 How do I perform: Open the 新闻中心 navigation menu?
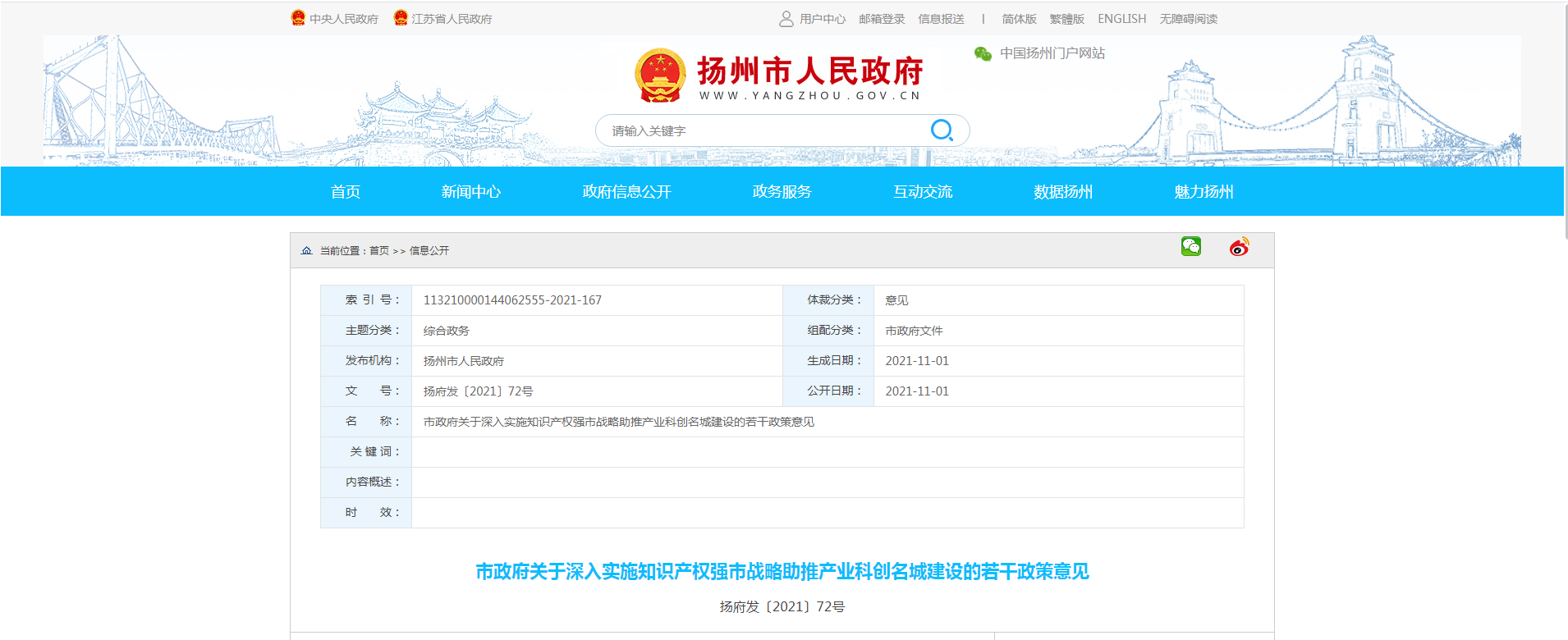470,192
